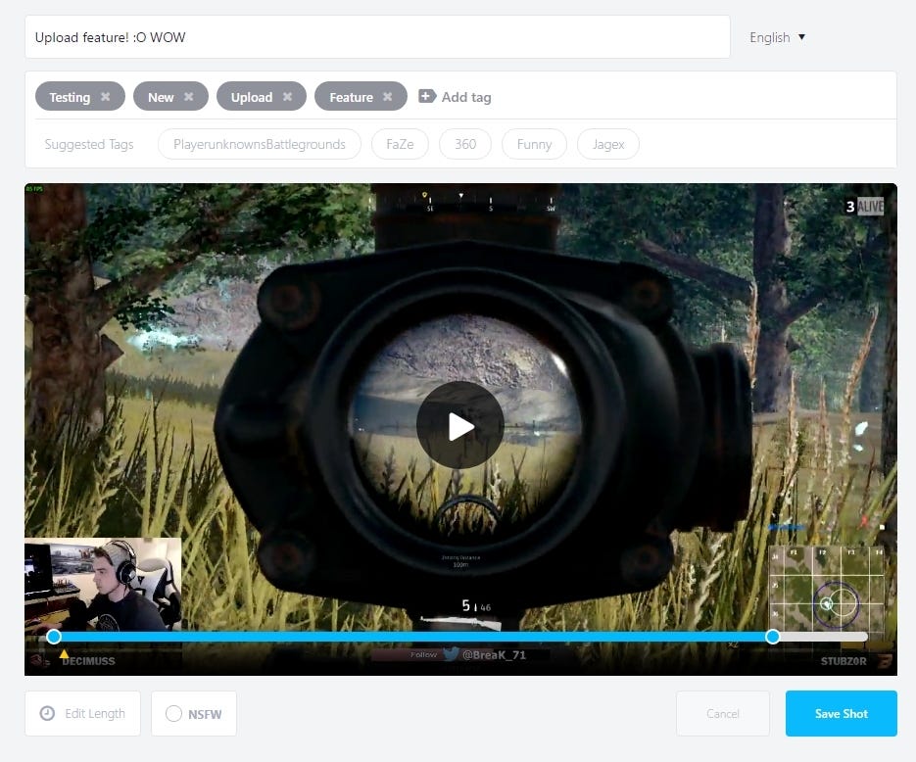This screenshot has width=916, height=762.
Task: Click the right trim handle on timeline
Action: pyautogui.click(x=772, y=637)
